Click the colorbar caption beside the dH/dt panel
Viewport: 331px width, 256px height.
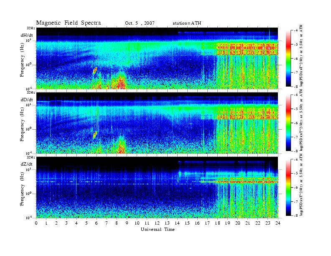click(301, 56)
